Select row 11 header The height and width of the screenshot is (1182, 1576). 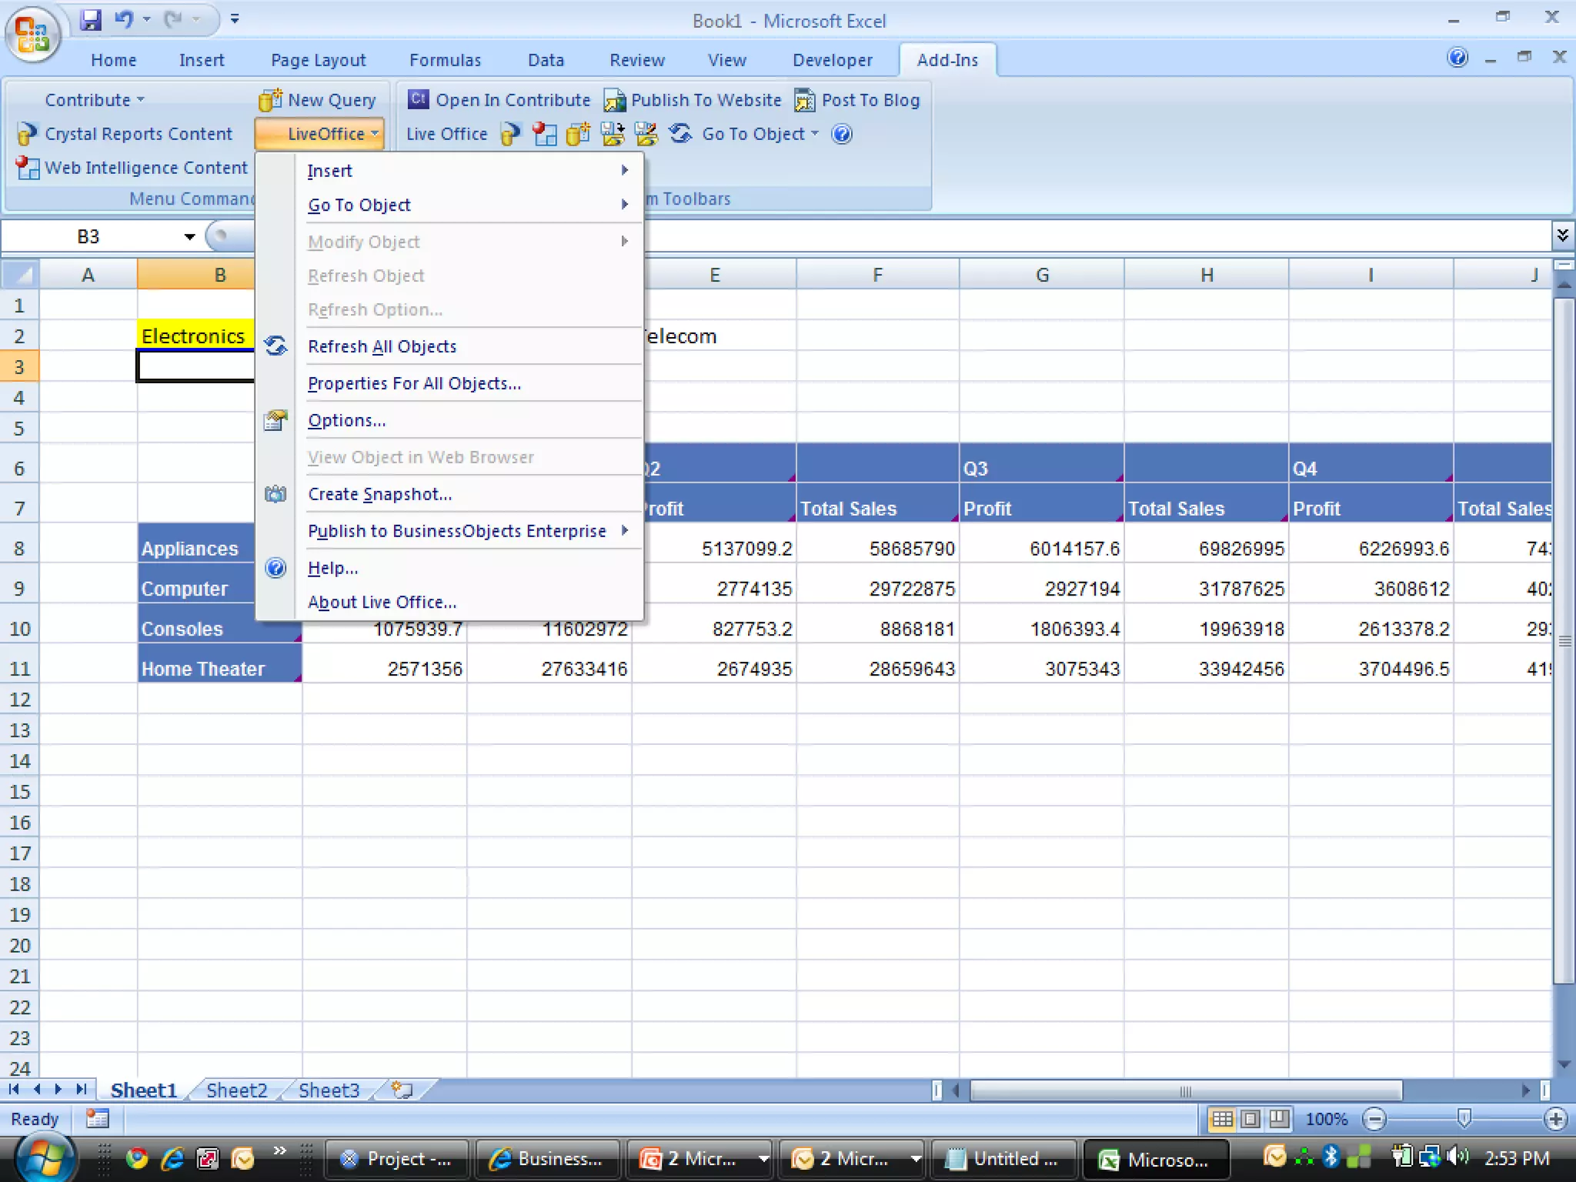tap(20, 669)
